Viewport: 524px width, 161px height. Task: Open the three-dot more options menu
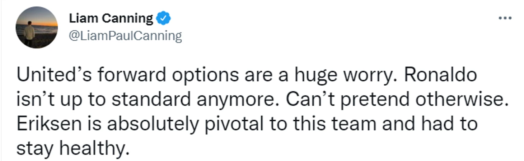pyautogui.click(x=505, y=18)
